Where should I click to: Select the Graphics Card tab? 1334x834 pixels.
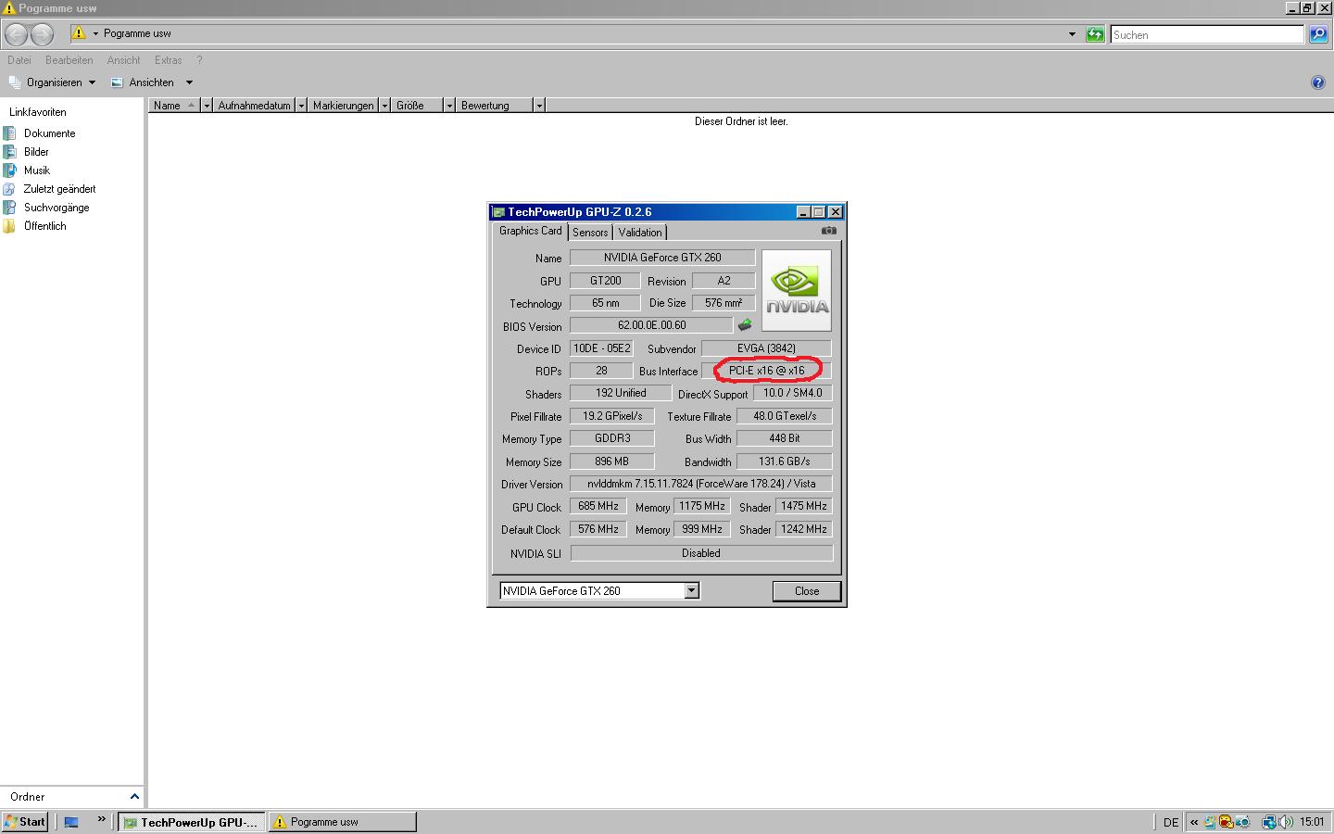530,231
